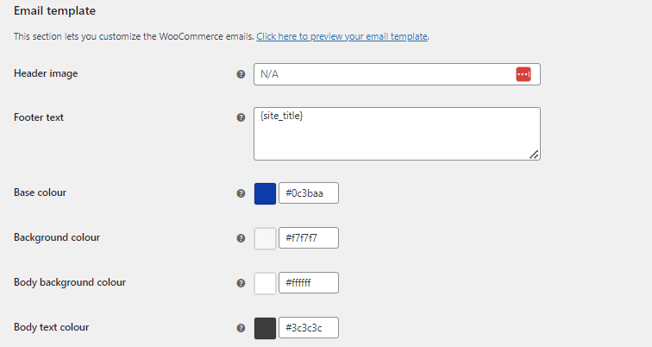Click the dark Body text colour swatch
This screenshot has width=652, height=347.
[266, 328]
